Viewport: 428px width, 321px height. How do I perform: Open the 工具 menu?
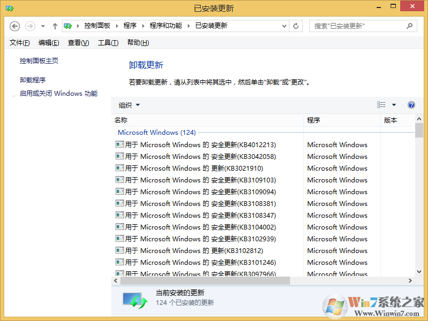(108, 42)
